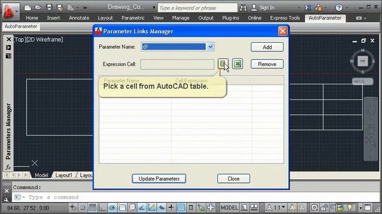The width and height of the screenshot is (382, 214).
Task: Click the Annotation Monitor plus icon
Action: 211,207
